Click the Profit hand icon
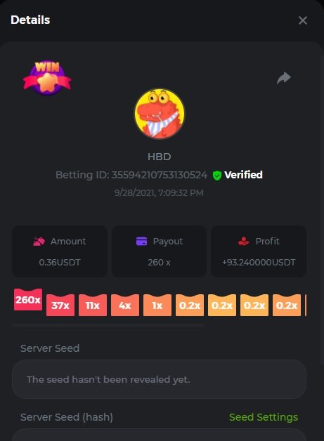The width and height of the screenshot is (324, 441). (244, 242)
